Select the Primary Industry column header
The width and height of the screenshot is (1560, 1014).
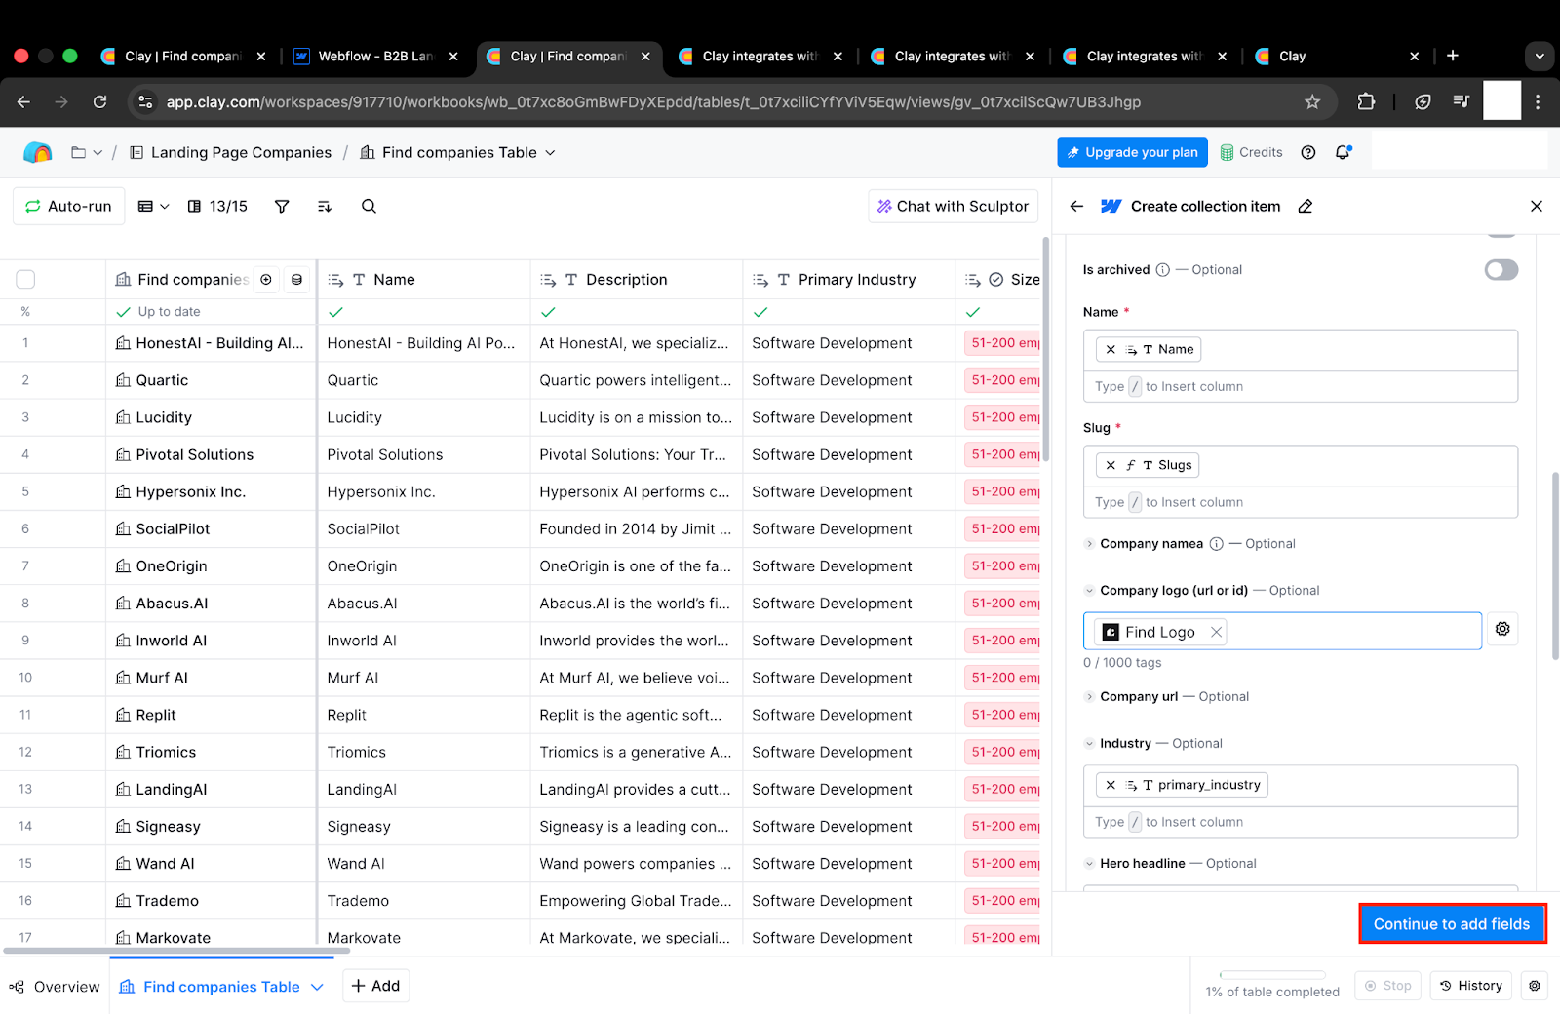849,279
